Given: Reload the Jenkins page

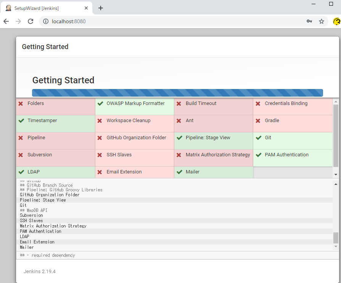Looking at the screenshot, I should 31,21.
